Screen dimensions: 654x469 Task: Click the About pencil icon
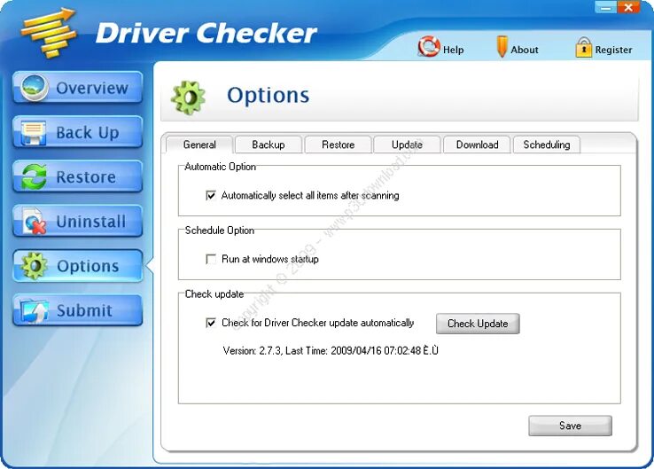[502, 47]
